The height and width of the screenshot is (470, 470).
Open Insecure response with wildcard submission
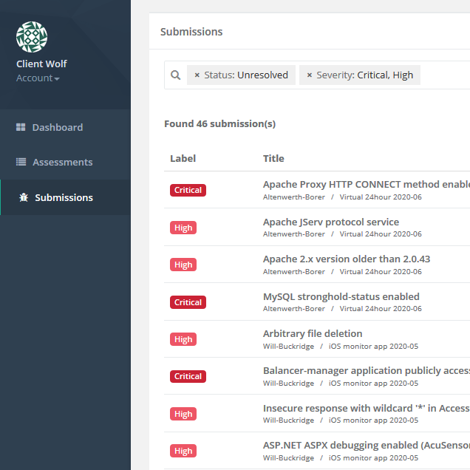tap(367, 408)
